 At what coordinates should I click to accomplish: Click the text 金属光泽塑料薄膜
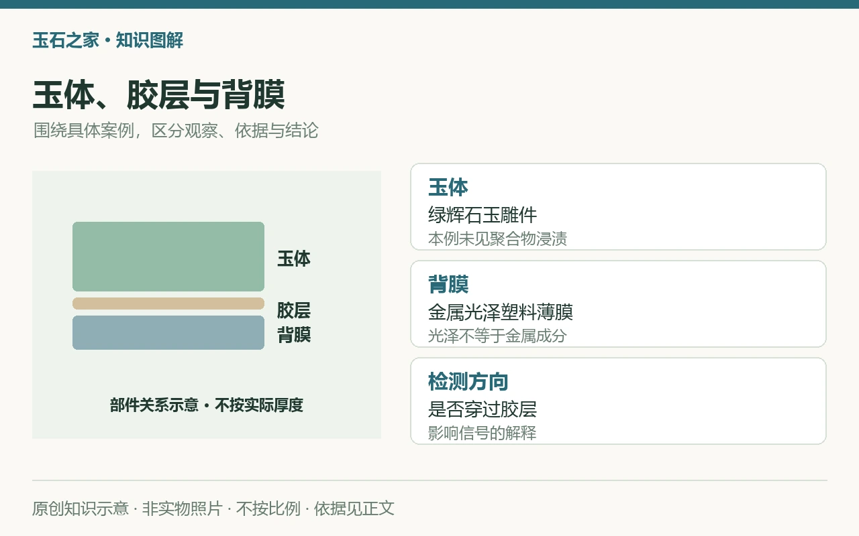point(501,312)
